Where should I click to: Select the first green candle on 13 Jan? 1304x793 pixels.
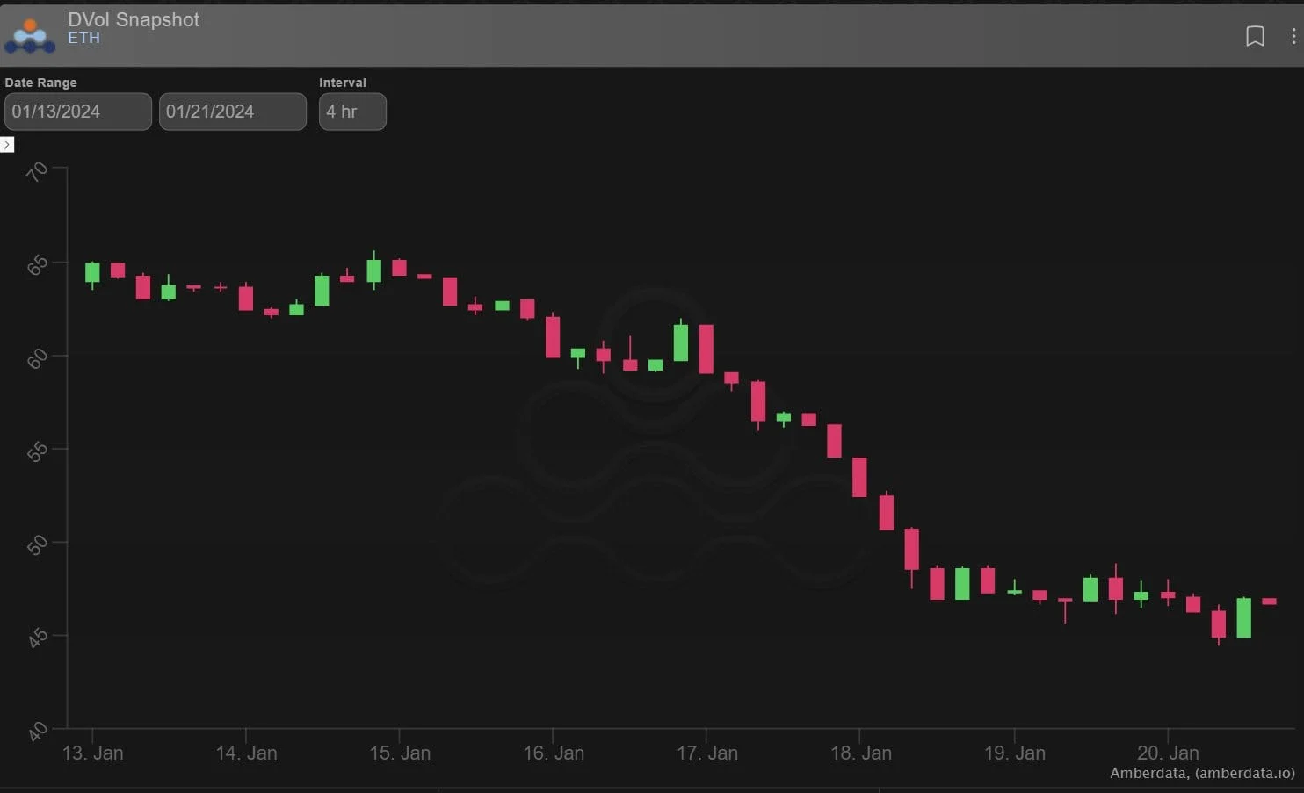click(92, 273)
